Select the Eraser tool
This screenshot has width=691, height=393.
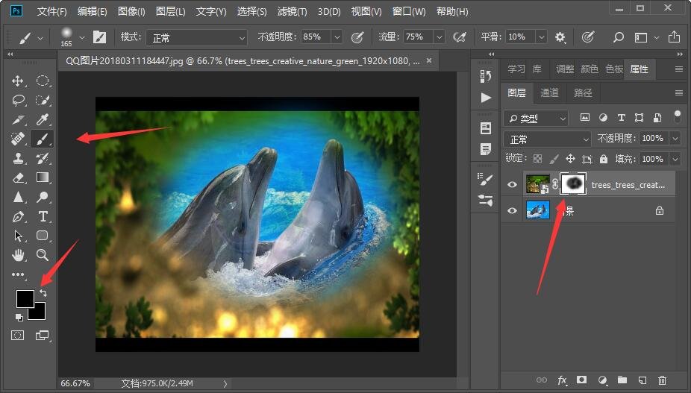pos(18,178)
